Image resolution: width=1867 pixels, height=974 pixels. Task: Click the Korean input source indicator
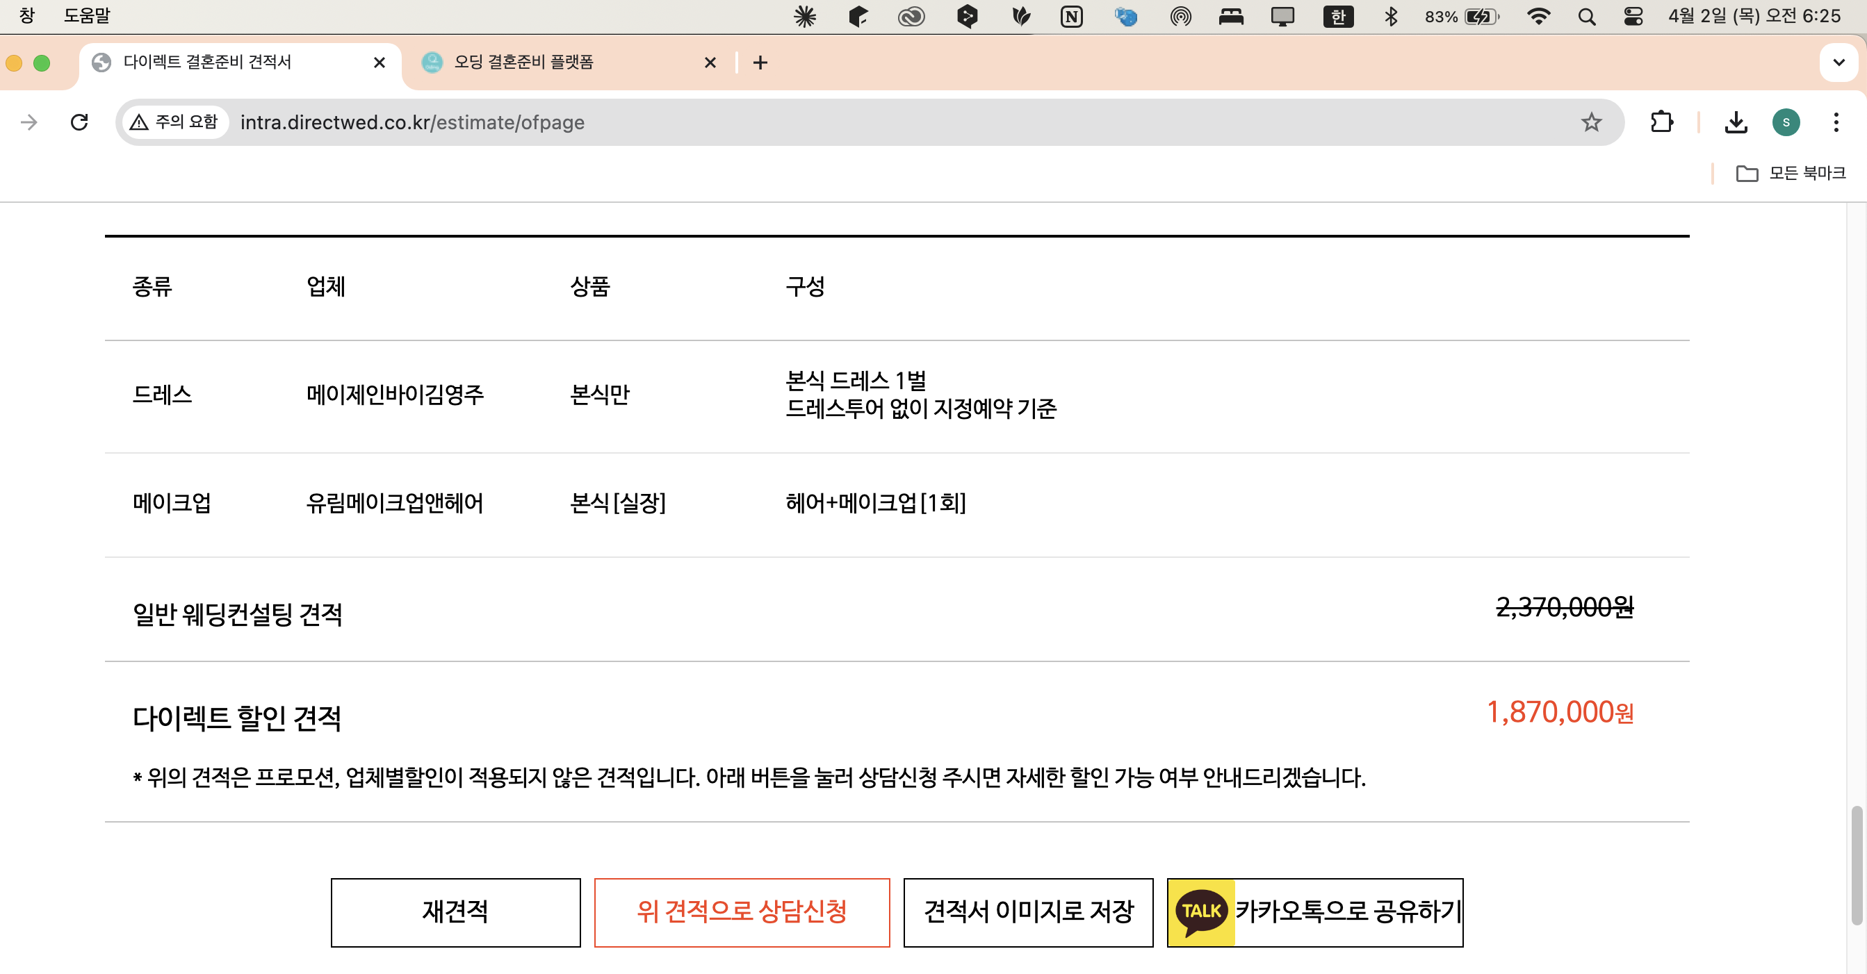(x=1339, y=15)
